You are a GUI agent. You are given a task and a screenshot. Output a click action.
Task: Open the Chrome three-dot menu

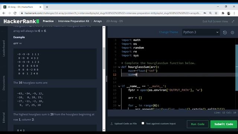pyautogui.click(x=234, y=13)
